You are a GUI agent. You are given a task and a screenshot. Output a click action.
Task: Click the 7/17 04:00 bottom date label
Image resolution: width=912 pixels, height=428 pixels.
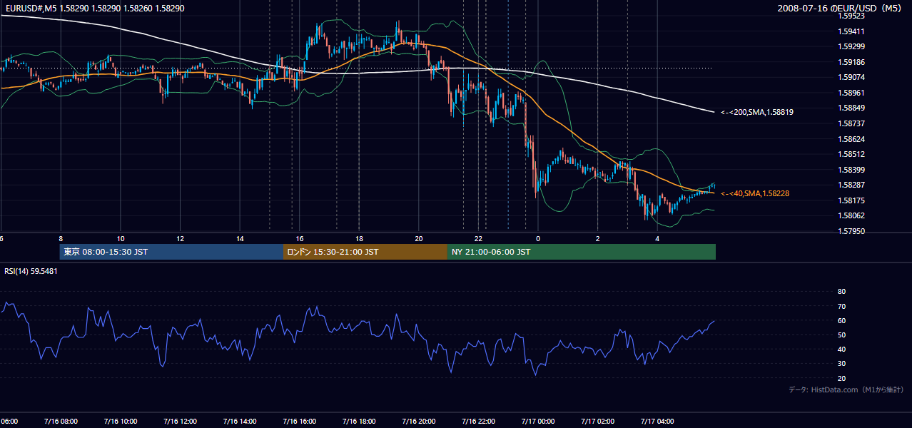[657, 422]
